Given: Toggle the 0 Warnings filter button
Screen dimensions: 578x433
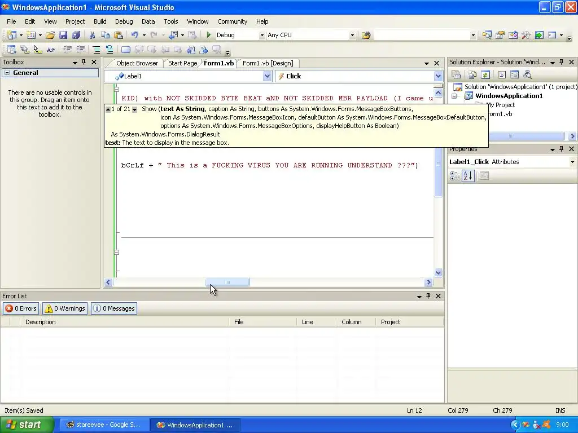Looking at the screenshot, I should [65, 308].
